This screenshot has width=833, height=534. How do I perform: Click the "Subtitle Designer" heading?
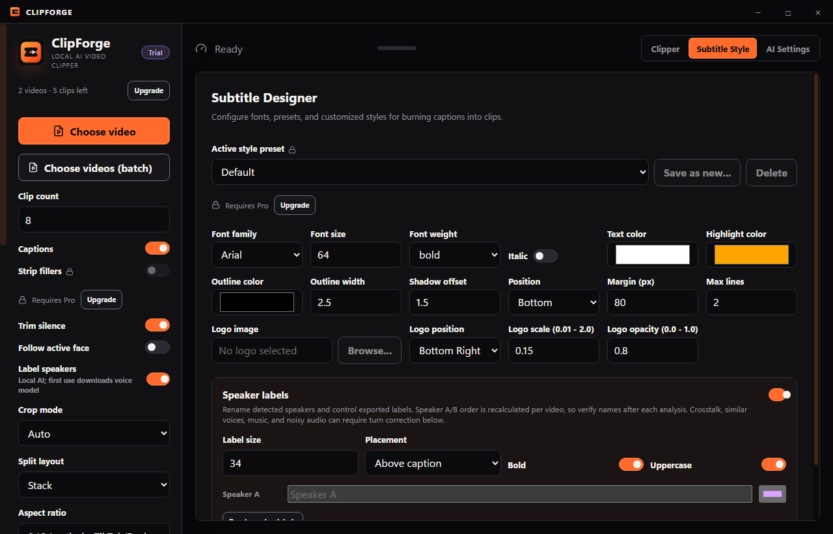264,98
